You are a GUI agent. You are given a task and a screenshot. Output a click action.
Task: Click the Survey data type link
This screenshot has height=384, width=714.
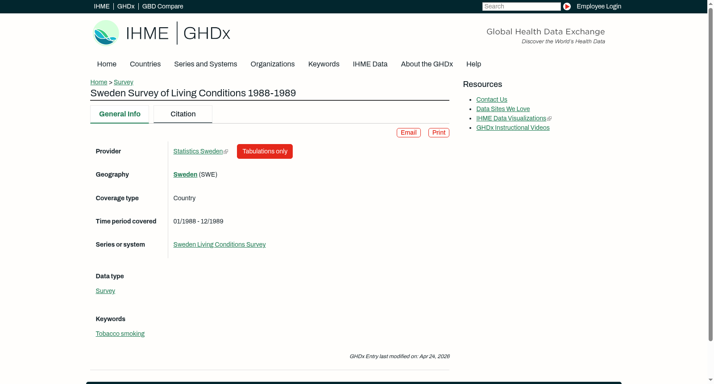click(x=105, y=291)
